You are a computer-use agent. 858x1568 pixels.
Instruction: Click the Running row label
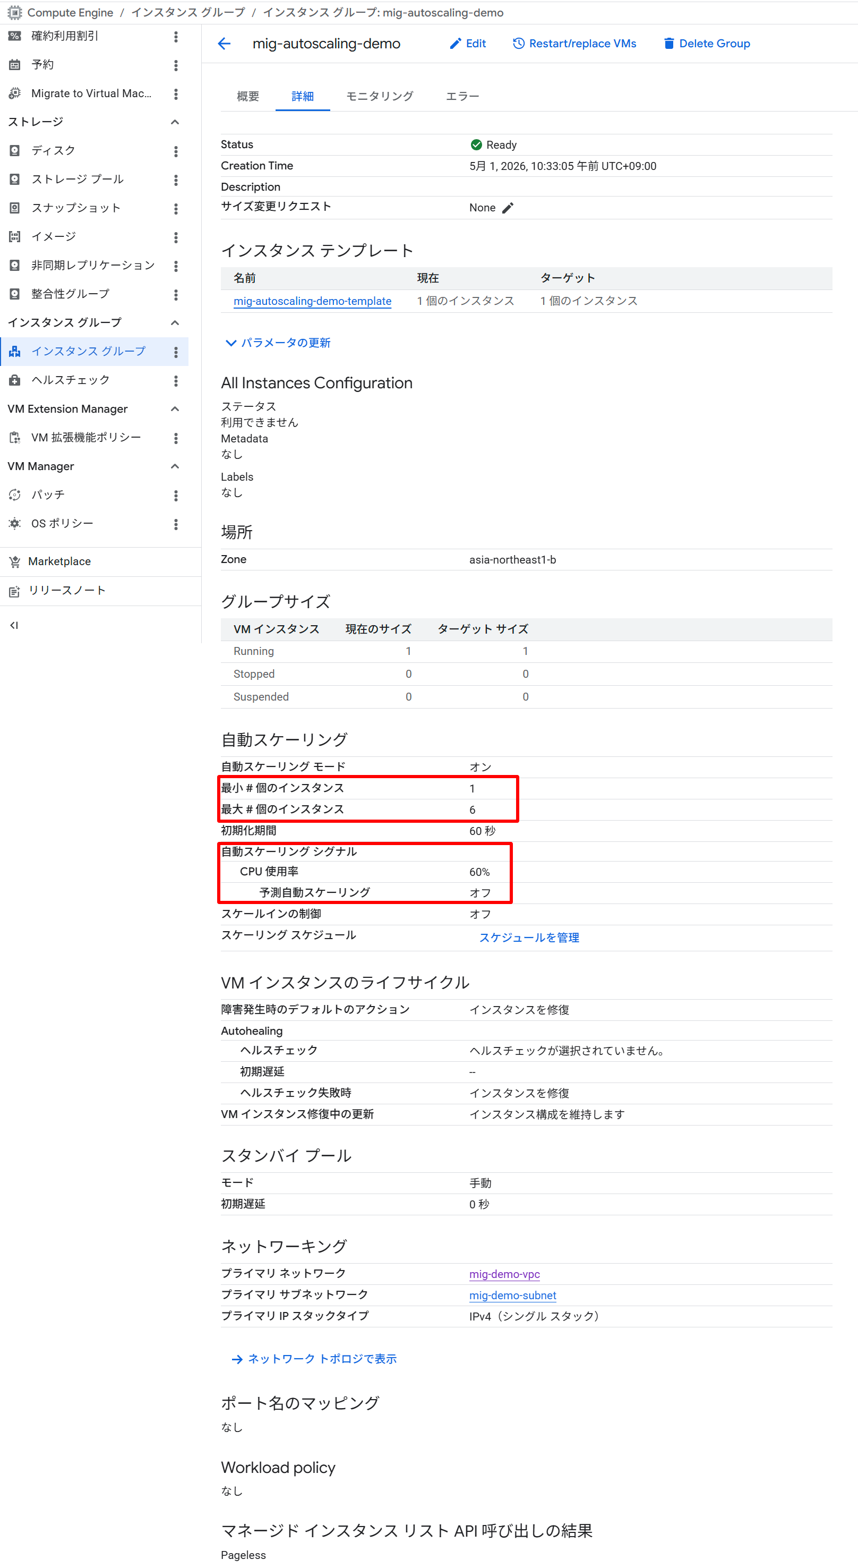[x=254, y=651]
